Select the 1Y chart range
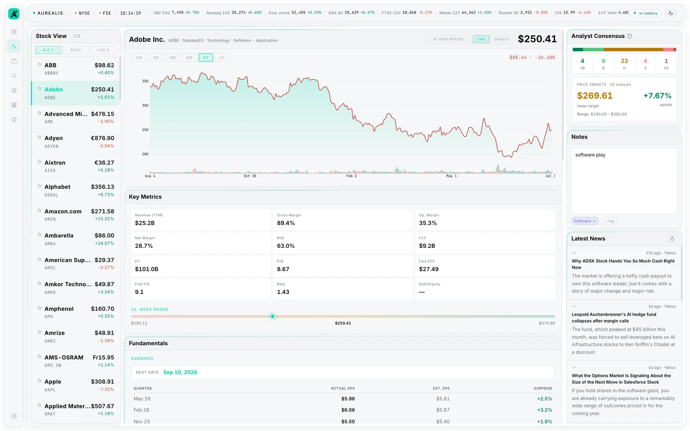The height and width of the screenshot is (431, 690). tap(206, 58)
